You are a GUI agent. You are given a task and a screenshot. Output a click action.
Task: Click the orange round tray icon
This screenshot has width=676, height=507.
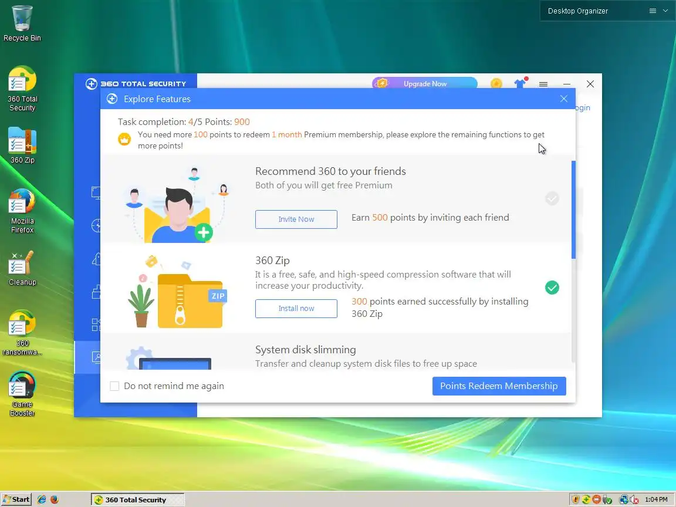tap(596, 500)
